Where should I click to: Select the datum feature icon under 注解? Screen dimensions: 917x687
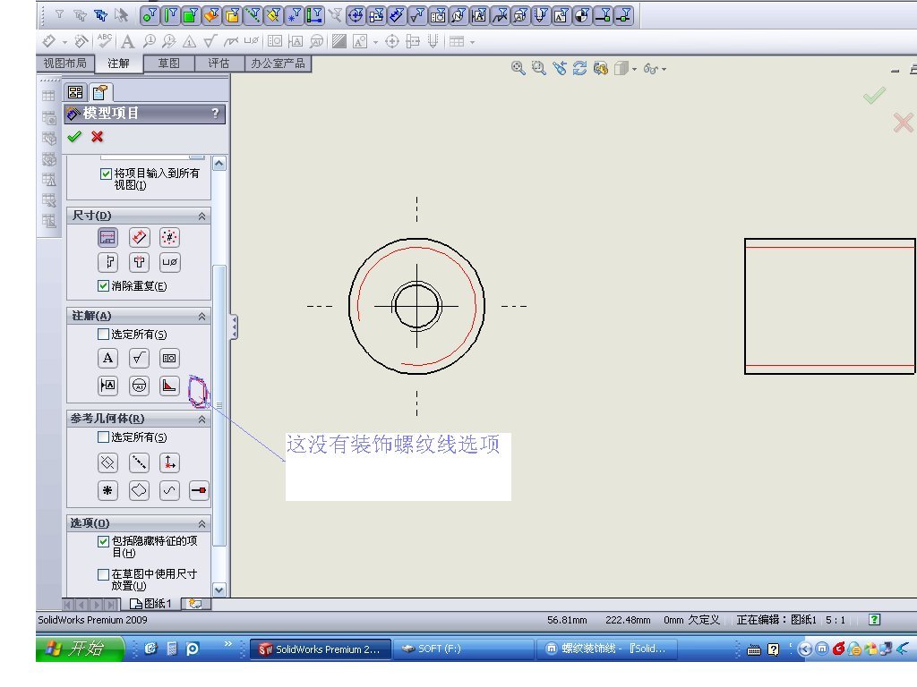(107, 386)
